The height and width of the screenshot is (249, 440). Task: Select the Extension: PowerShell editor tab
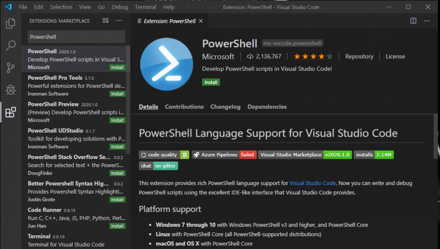[x=169, y=21]
